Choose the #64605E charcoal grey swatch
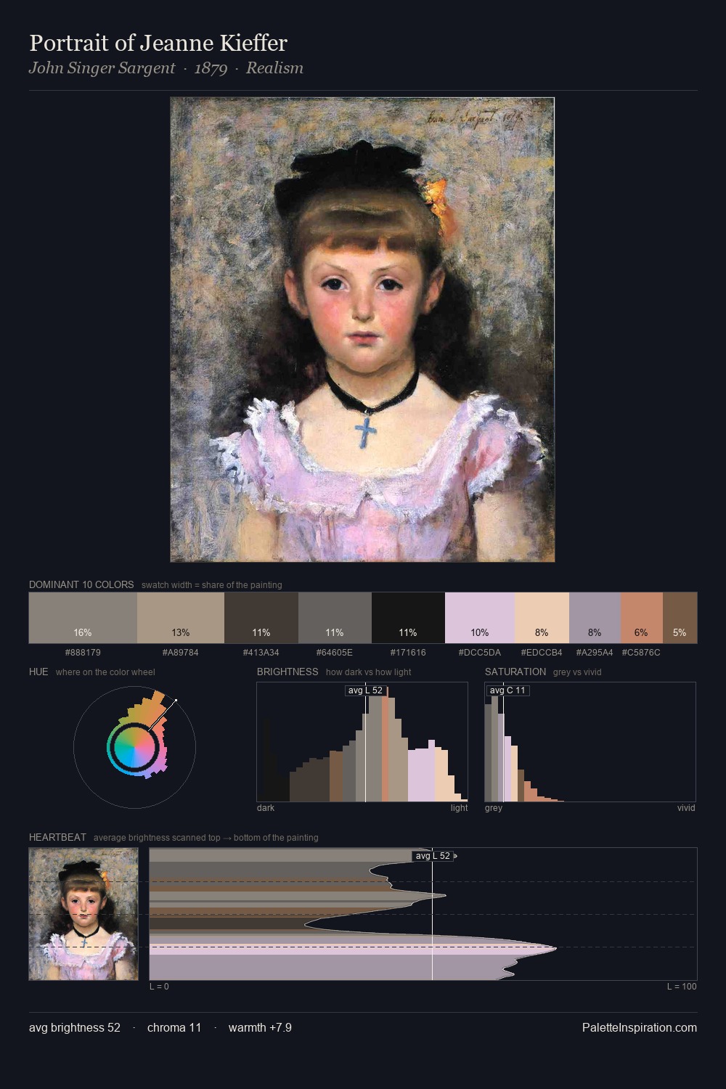The width and height of the screenshot is (726, 1089). pyautogui.click(x=335, y=618)
